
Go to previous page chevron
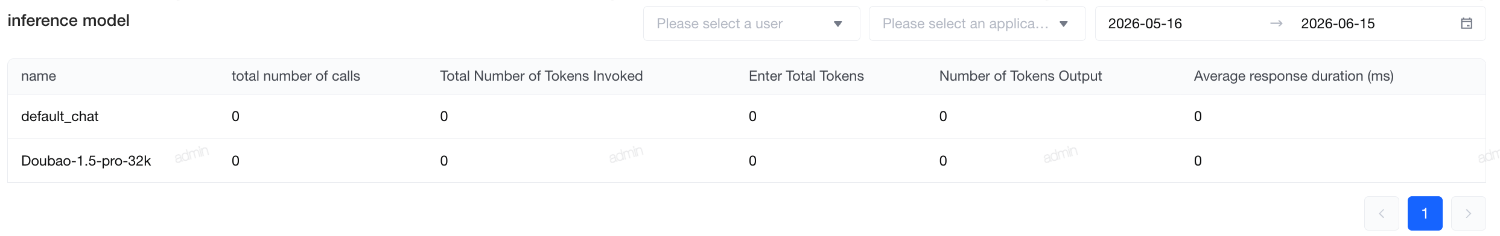[1381, 213]
